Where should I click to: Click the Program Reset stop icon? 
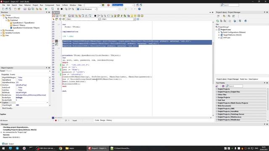click(x=62, y=9)
